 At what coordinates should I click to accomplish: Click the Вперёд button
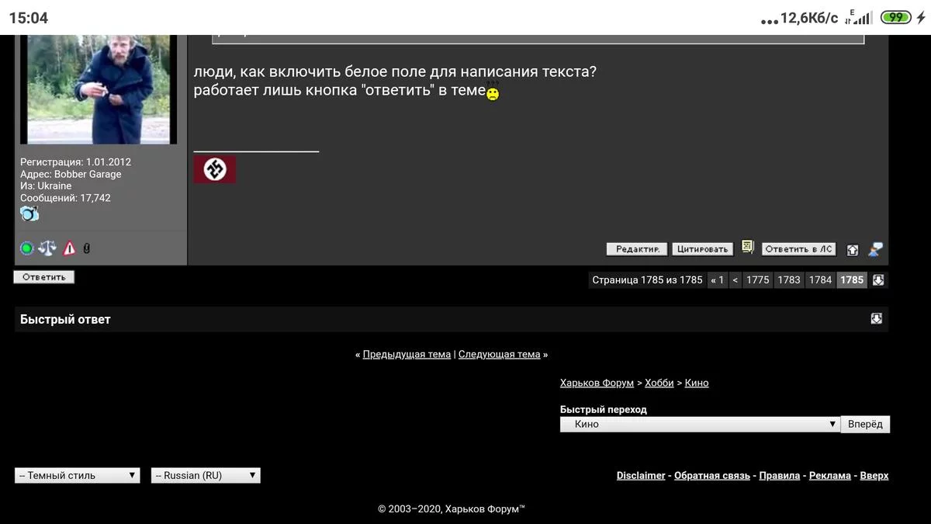[865, 425]
